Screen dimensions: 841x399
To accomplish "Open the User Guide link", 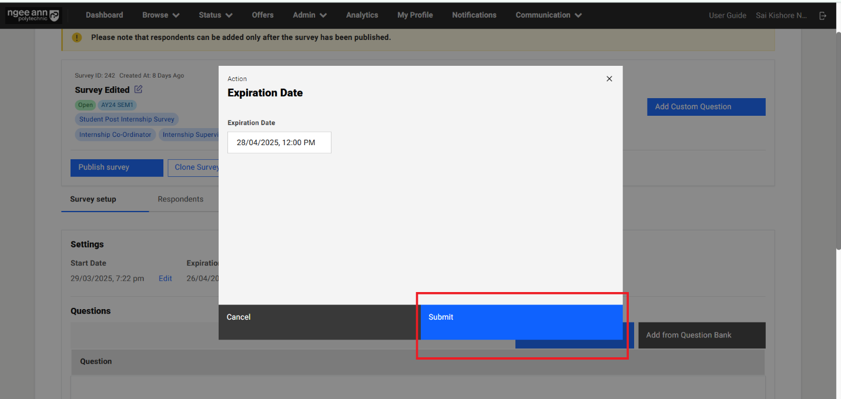I will pyautogui.click(x=727, y=16).
